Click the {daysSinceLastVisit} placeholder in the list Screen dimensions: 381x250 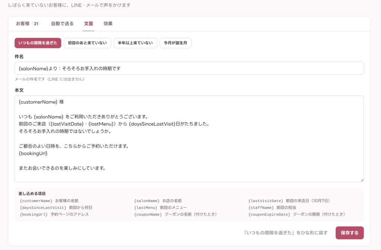pos(43,208)
